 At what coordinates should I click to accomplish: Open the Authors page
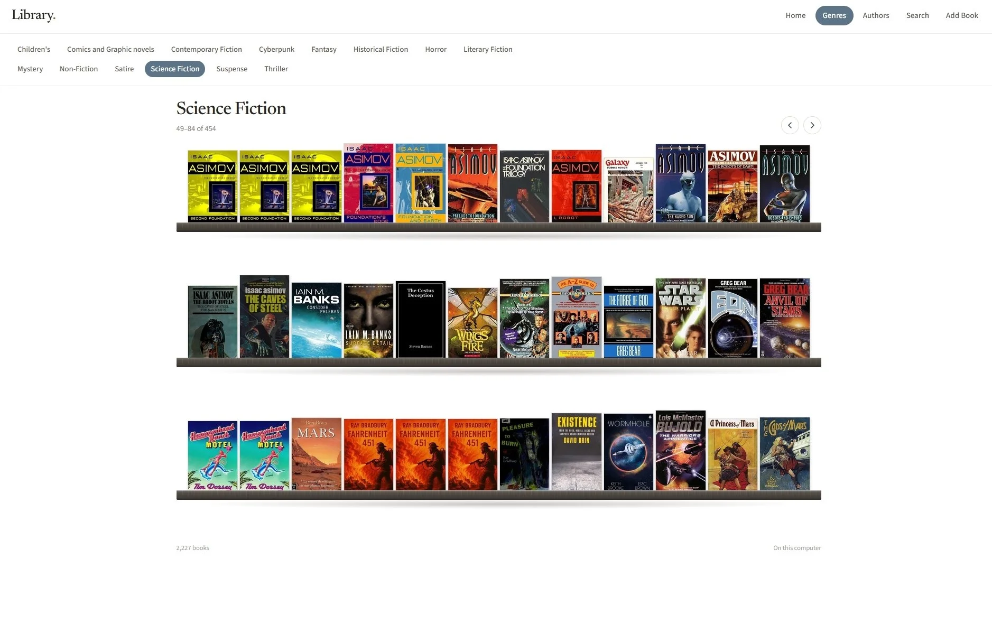pos(876,15)
